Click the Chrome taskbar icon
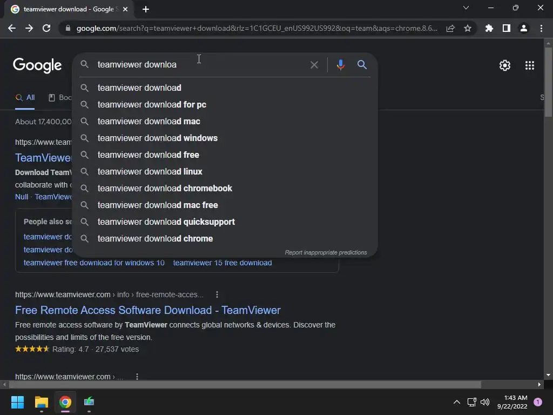553x415 pixels. pyautogui.click(x=65, y=402)
